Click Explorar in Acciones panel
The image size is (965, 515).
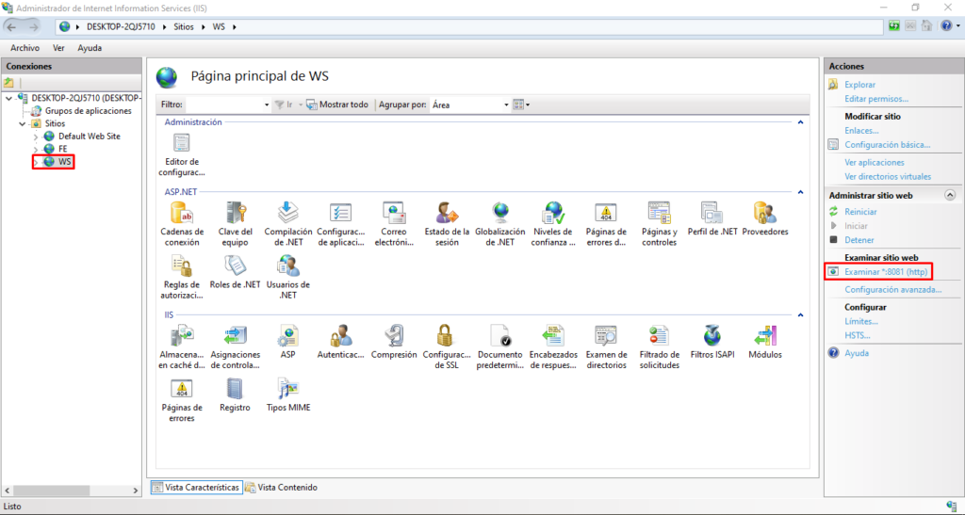[859, 84]
